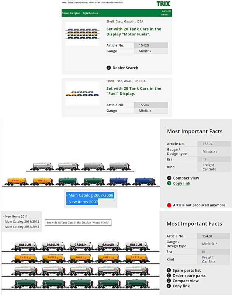Screen dimensions: 232x295
Task: Click 'Main Catalog 2011/2012' list entry
Action: click(21, 222)
